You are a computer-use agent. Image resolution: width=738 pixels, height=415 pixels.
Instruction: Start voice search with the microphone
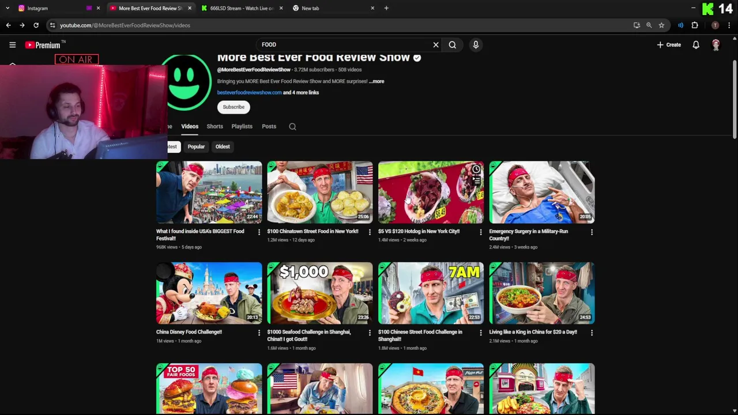coord(476,44)
